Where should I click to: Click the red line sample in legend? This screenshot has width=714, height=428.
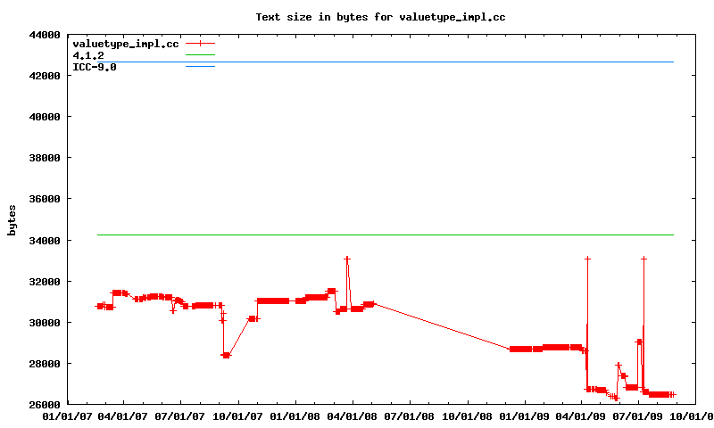pyautogui.click(x=201, y=44)
